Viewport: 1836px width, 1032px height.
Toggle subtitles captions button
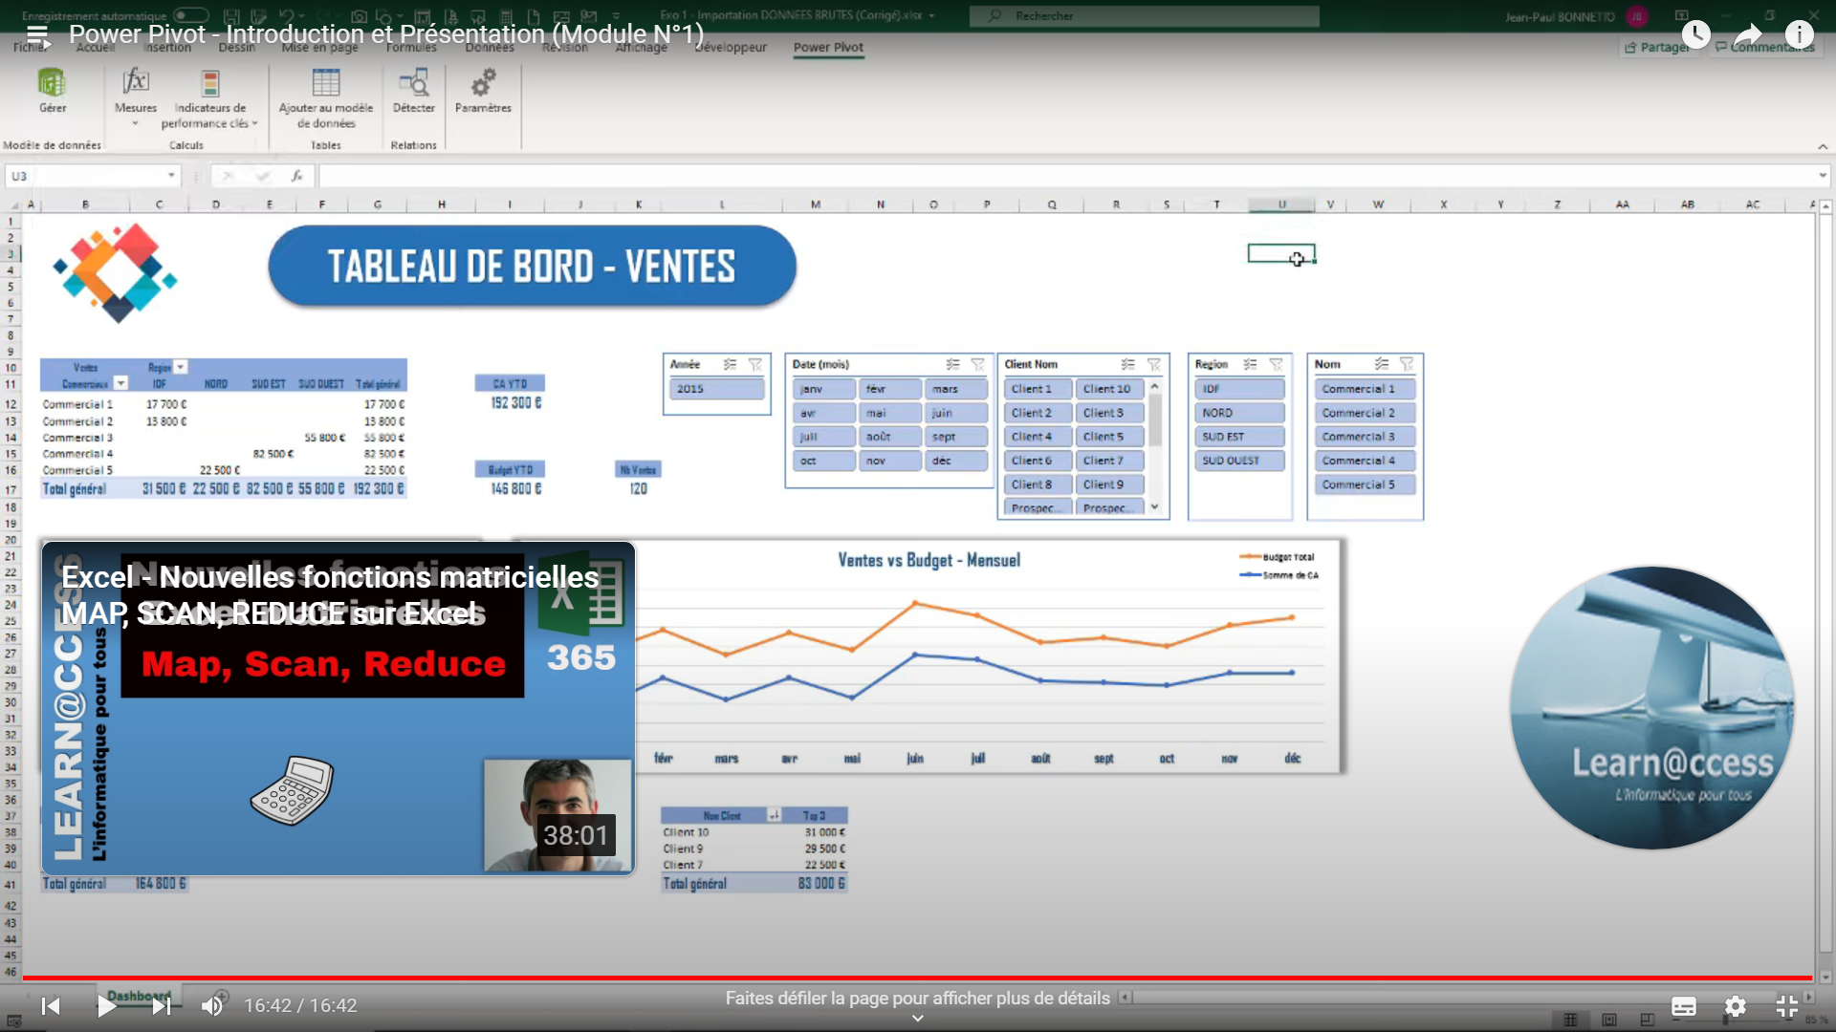click(1683, 1006)
